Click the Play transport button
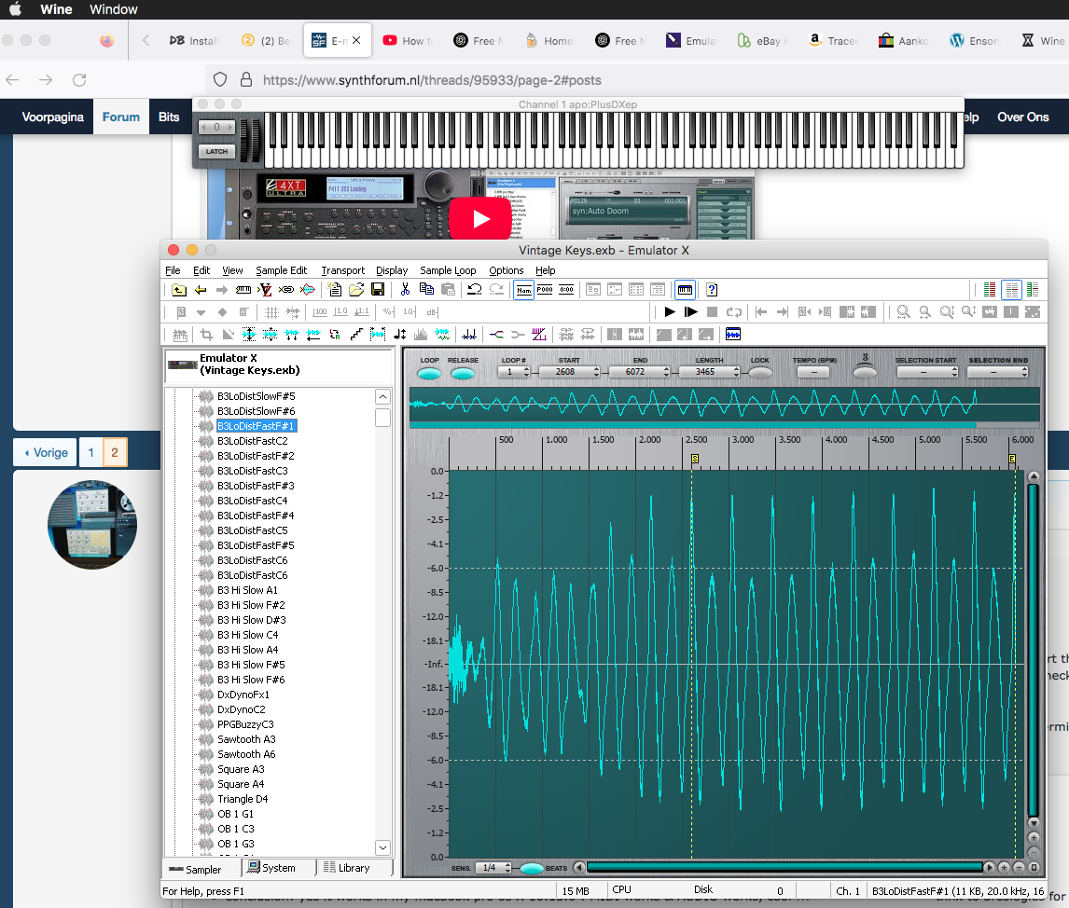 coord(670,312)
